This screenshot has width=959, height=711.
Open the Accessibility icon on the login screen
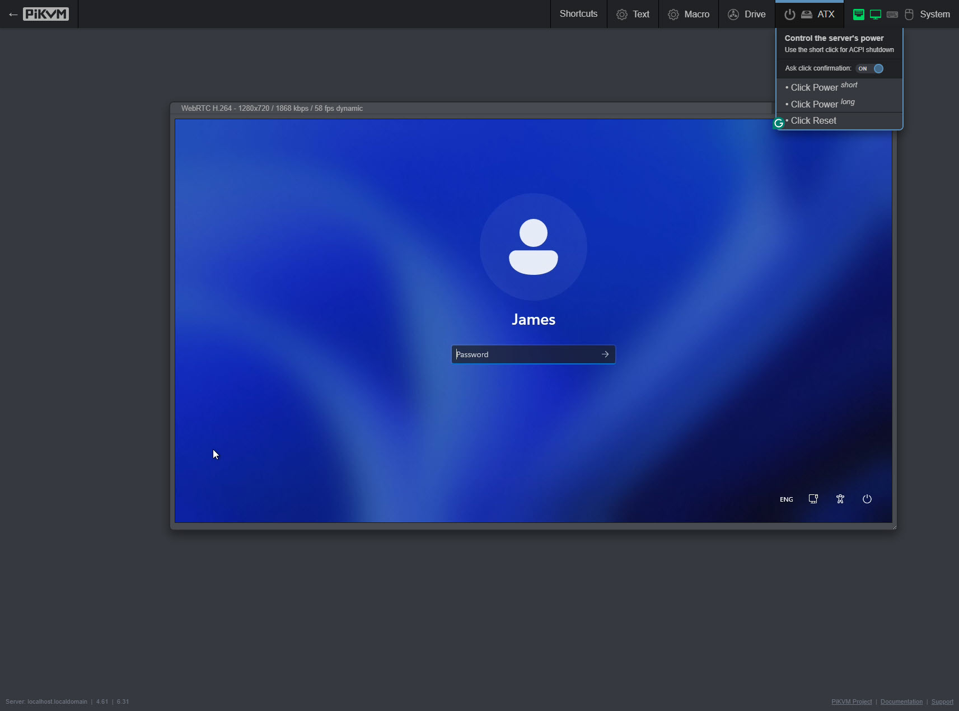point(840,499)
